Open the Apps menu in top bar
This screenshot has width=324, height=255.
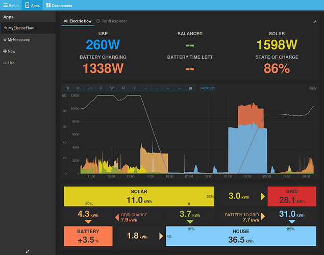tap(32, 5)
